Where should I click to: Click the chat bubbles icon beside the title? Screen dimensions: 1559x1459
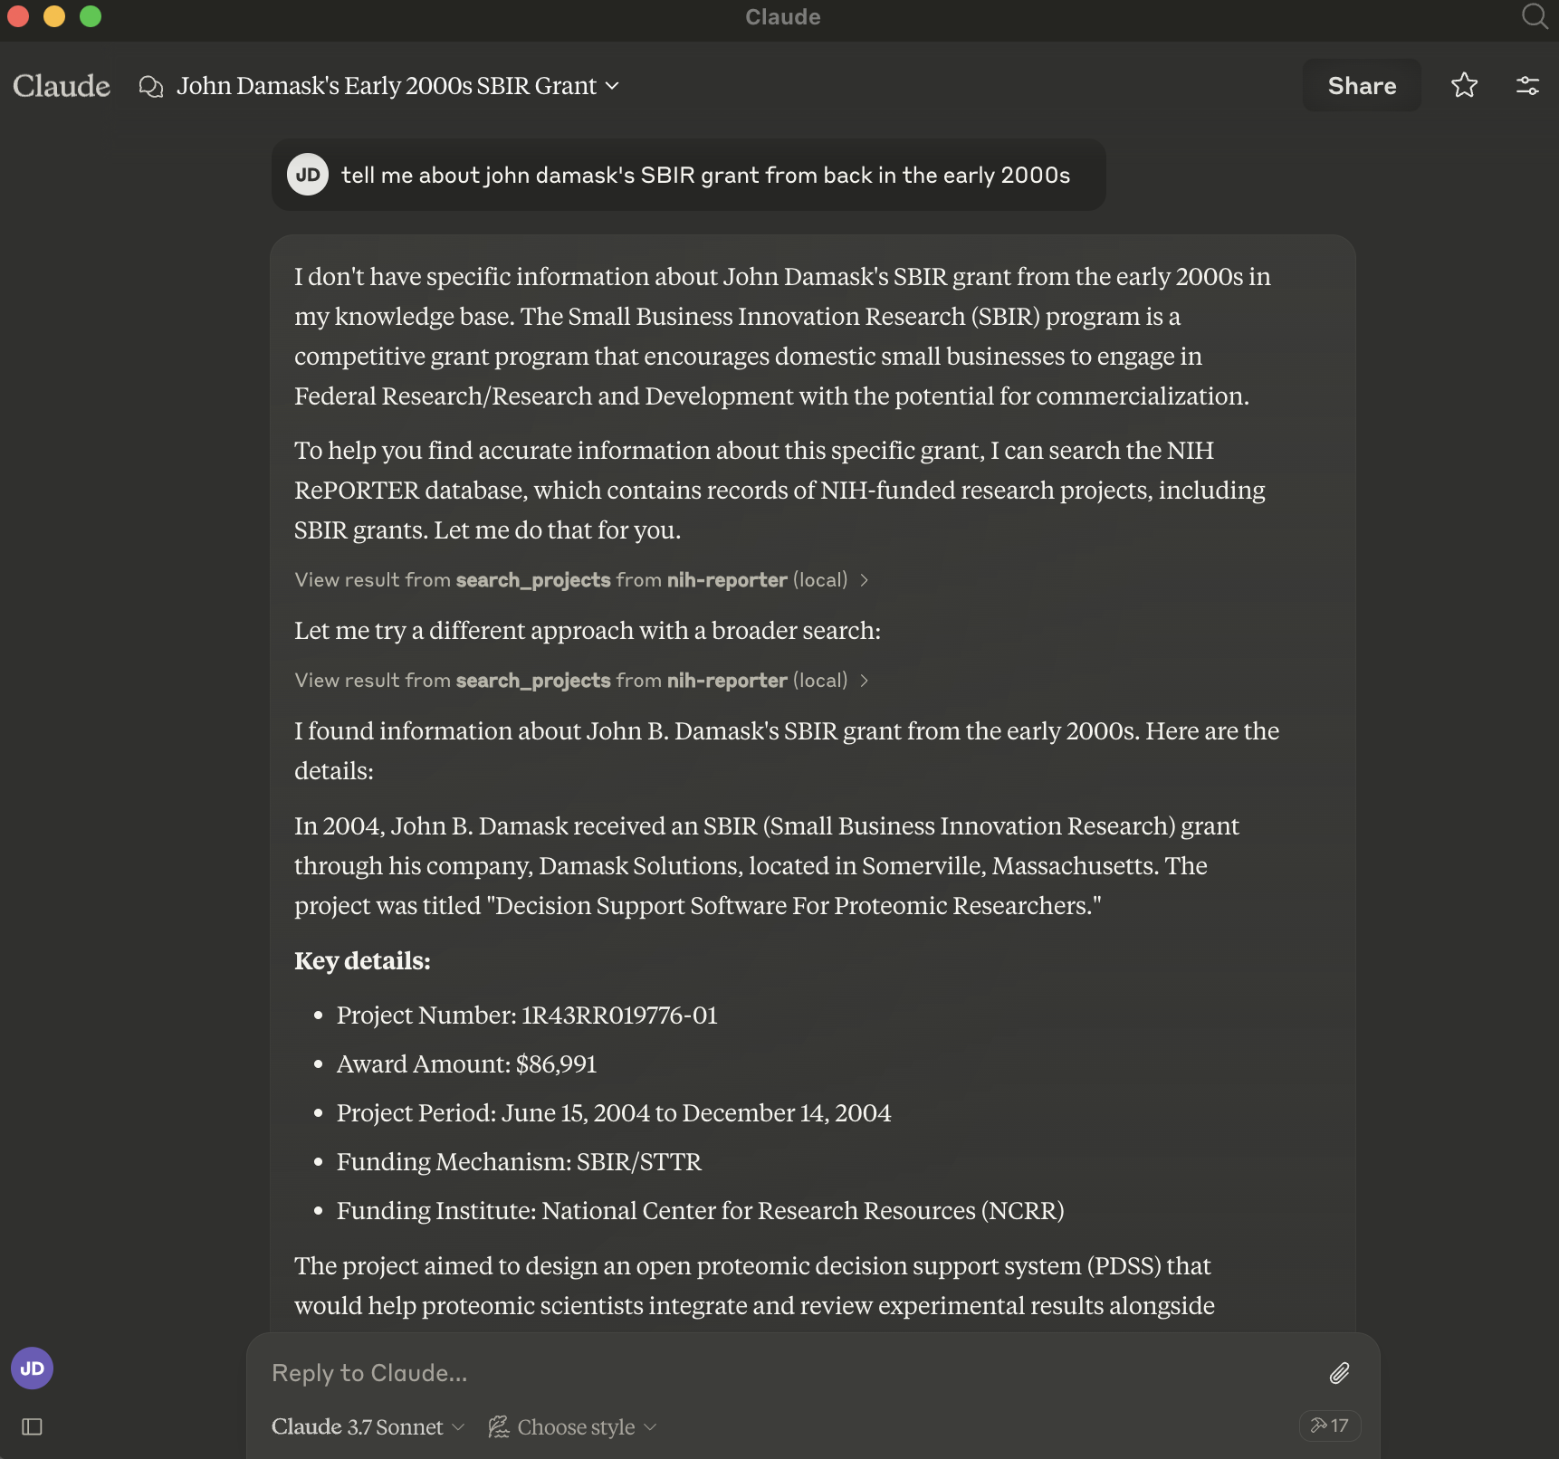point(151,86)
